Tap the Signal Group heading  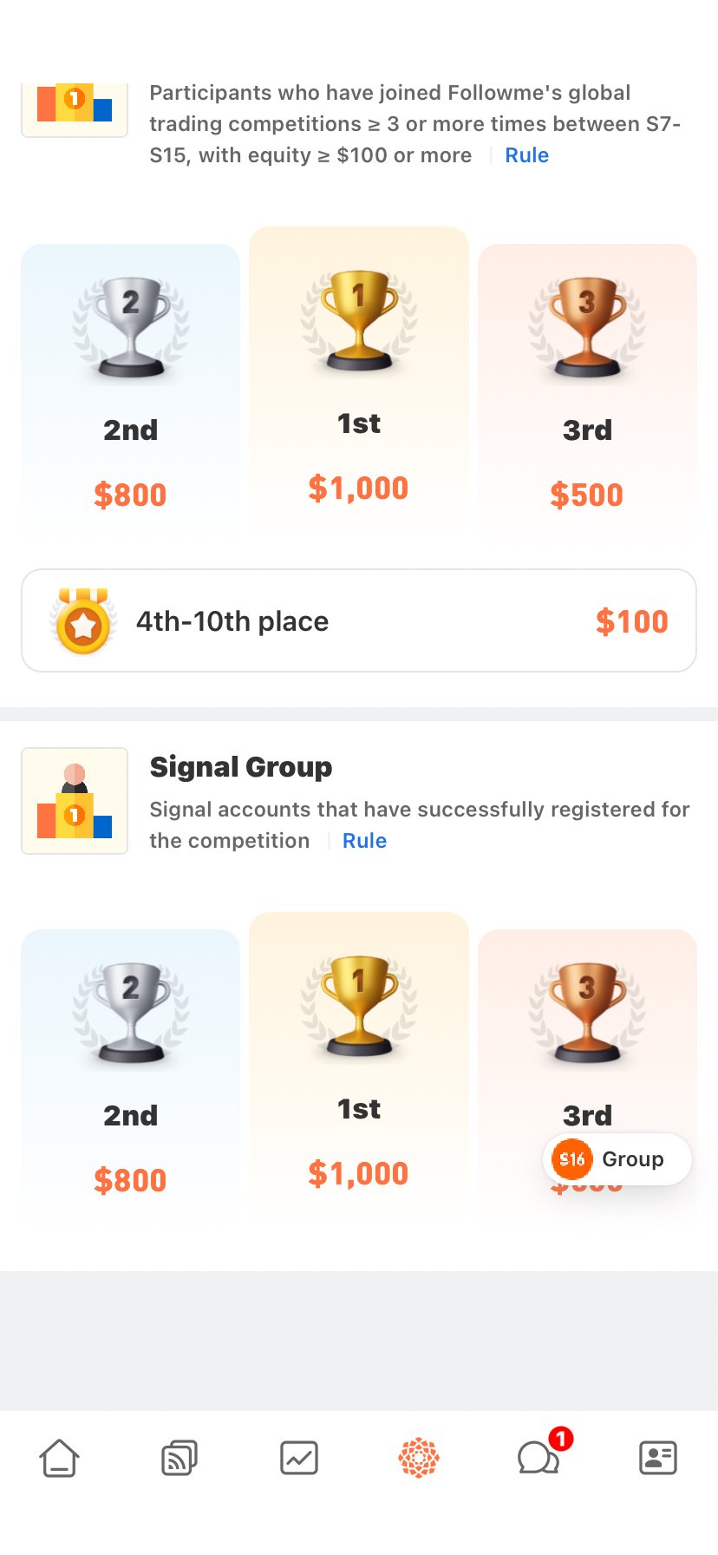click(x=241, y=767)
